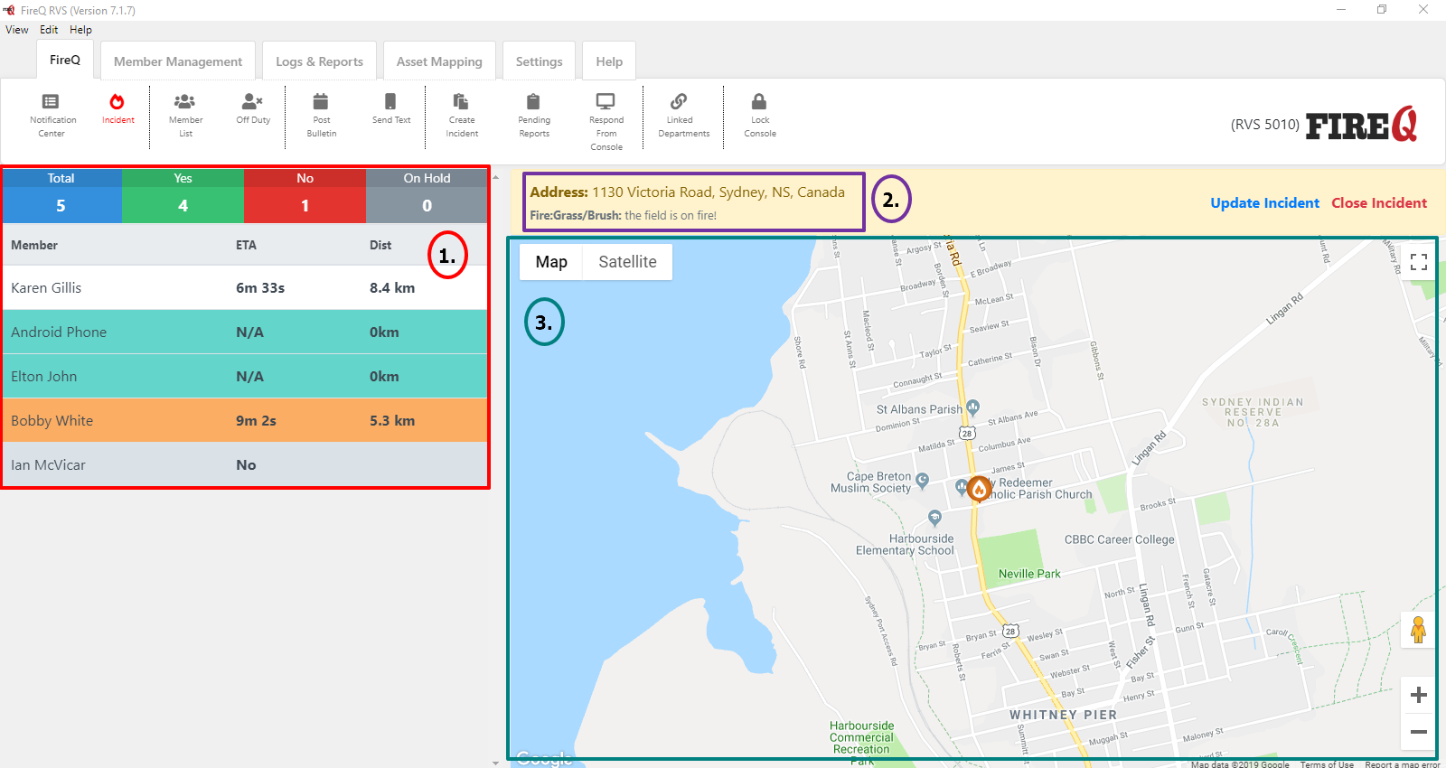This screenshot has width=1446, height=768.
Task: Click Create Incident icon
Action: tap(461, 101)
